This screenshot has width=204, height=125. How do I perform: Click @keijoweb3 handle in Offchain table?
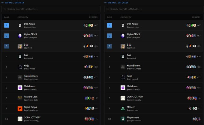(132, 79)
